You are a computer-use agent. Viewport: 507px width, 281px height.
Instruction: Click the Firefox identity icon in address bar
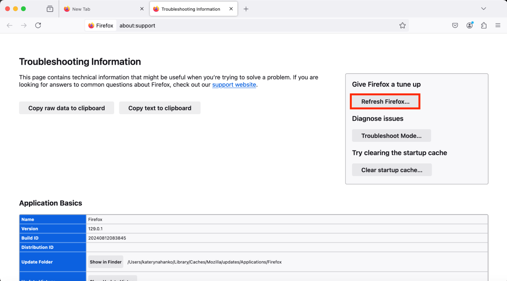[x=101, y=26]
